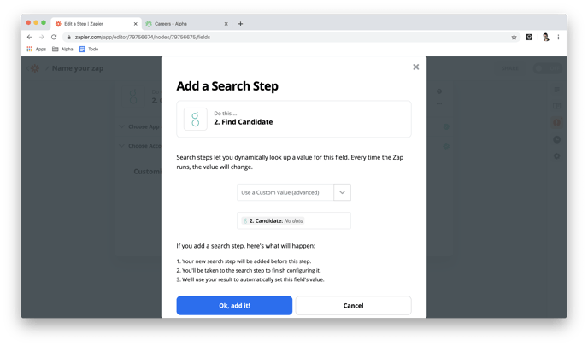Open the Todo bookmark
The height and width of the screenshot is (346, 588).
[89, 49]
